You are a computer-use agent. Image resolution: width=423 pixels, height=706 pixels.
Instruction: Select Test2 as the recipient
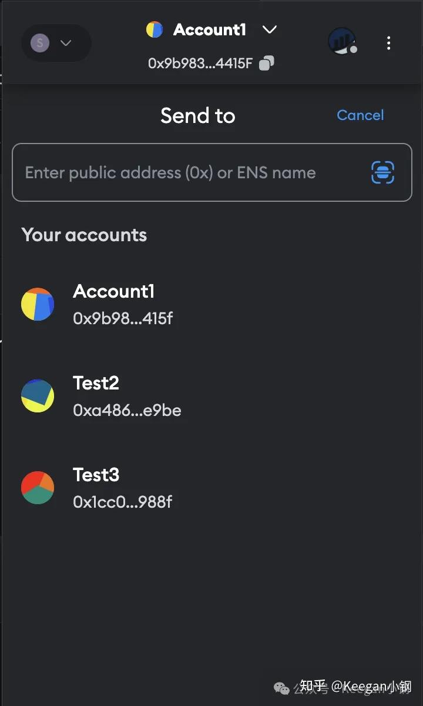(96, 384)
